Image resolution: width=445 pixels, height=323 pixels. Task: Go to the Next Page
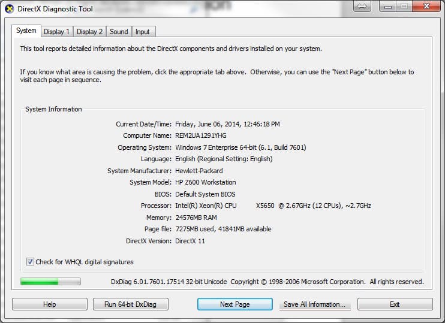click(x=235, y=304)
